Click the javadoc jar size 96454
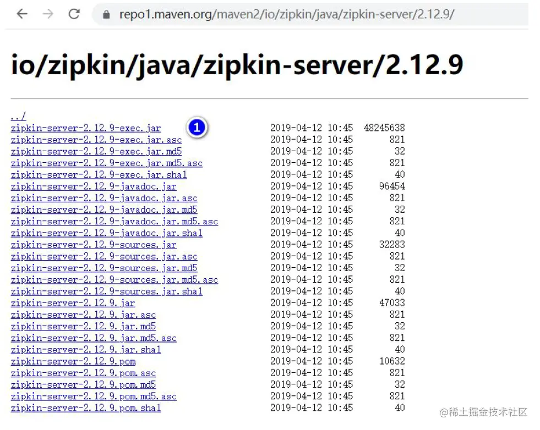The width and height of the screenshot is (540, 430). point(392,186)
